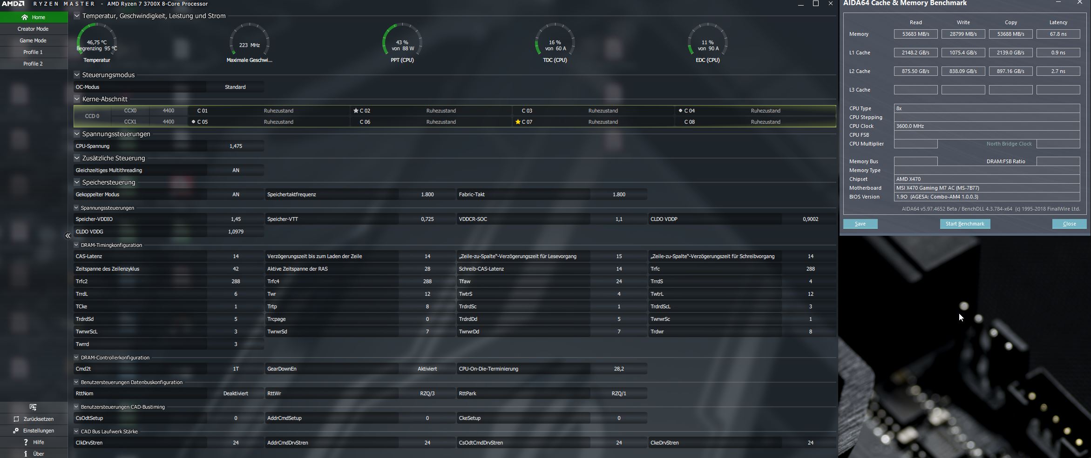The image size is (1091, 458).
Task: Click Speichertaktfrequenz value 1.800
Action: [x=427, y=194]
